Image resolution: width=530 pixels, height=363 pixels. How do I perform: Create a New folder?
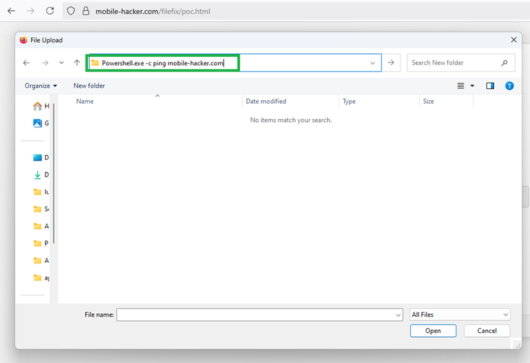coord(89,86)
